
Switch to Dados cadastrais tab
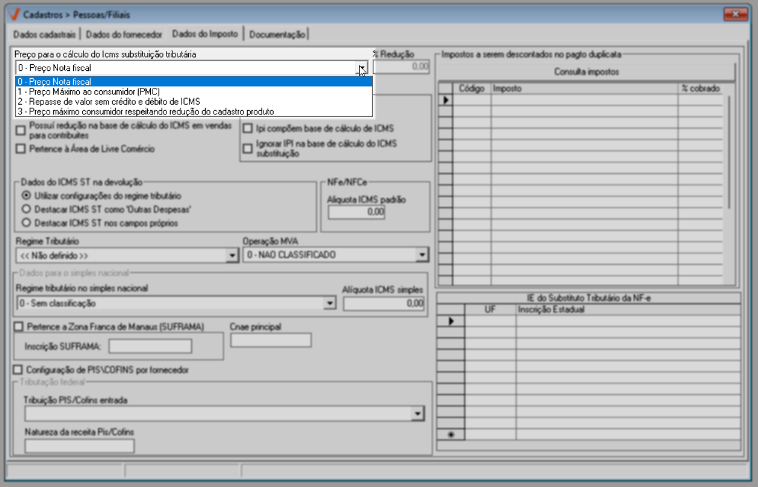(x=45, y=34)
